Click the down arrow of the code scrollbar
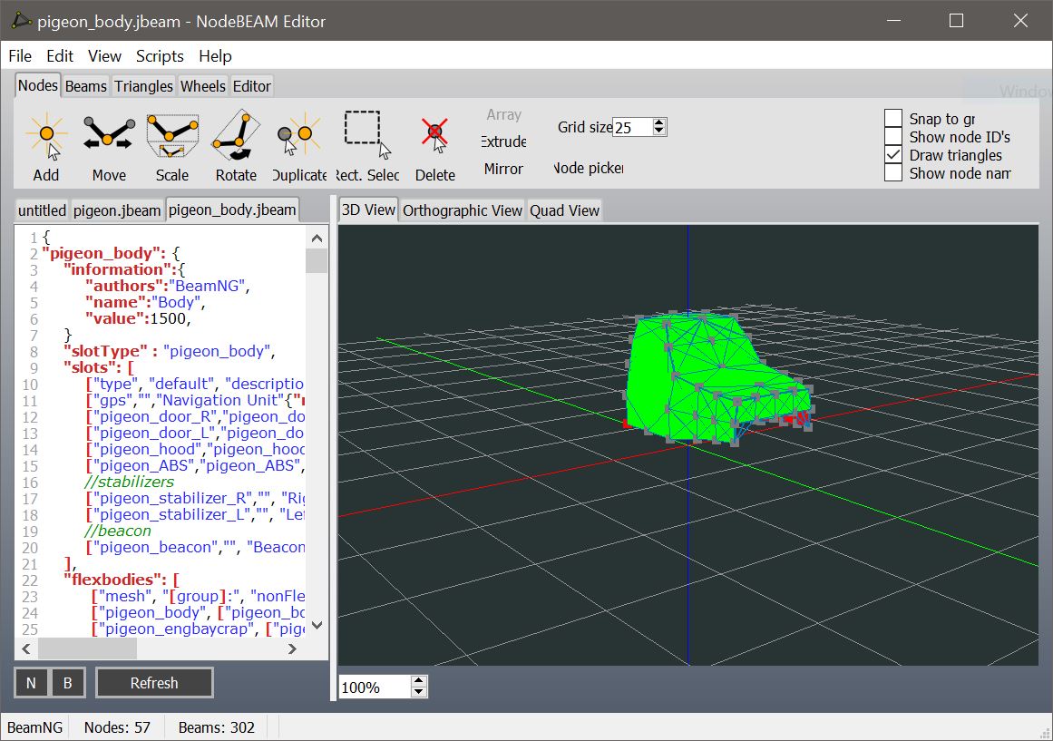The image size is (1053, 741). pyautogui.click(x=317, y=626)
